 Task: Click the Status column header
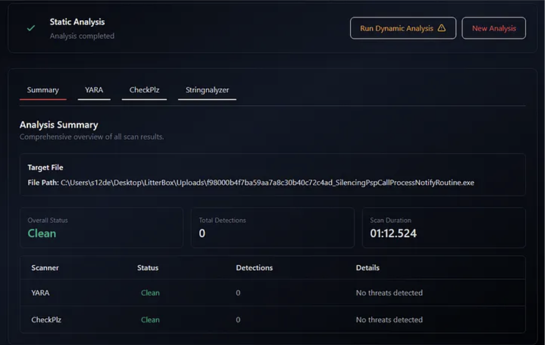click(x=148, y=268)
